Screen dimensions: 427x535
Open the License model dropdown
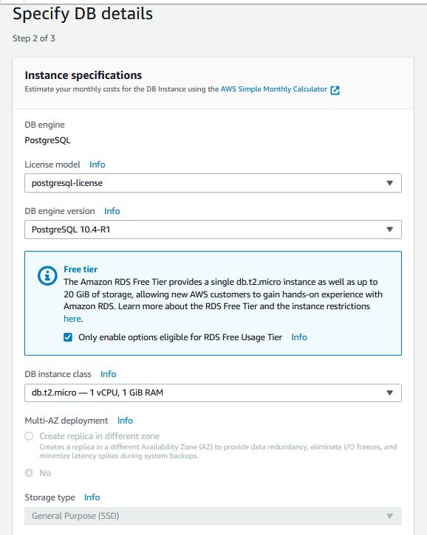[213, 183]
